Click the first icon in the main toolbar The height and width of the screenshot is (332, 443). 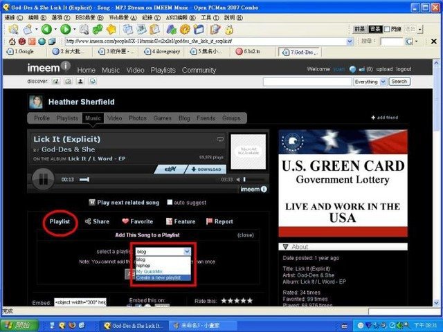[x=13, y=29]
